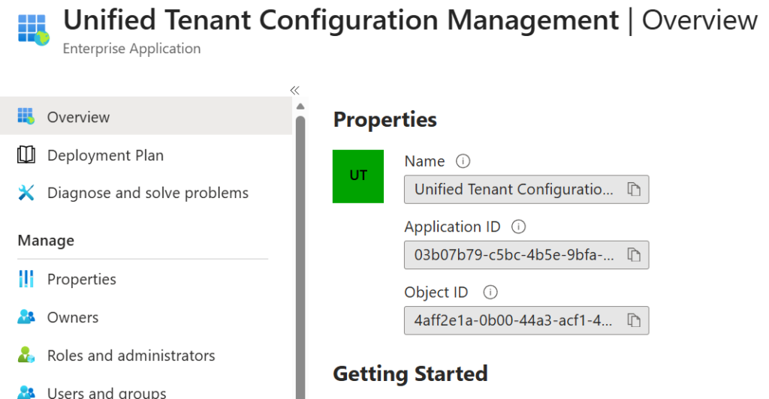Go to Properties in Manage section

point(81,279)
